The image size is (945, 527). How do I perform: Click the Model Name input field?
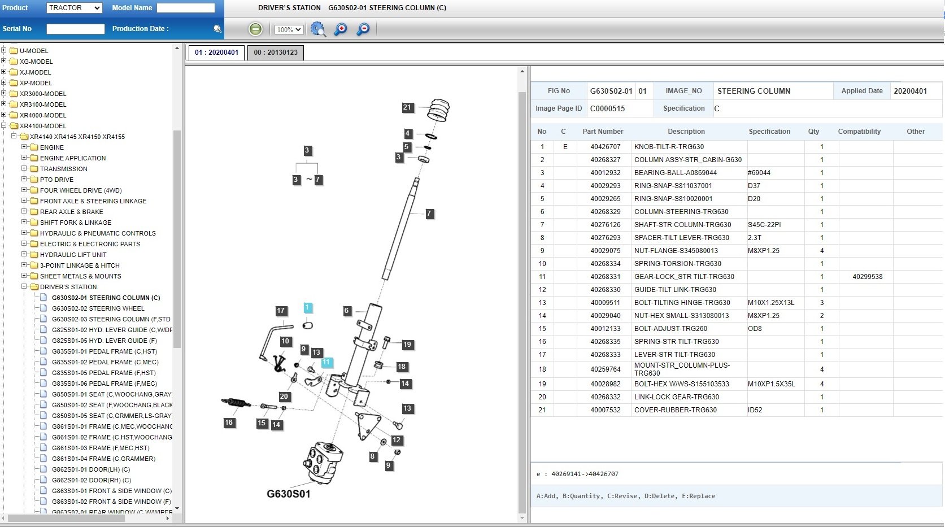[x=186, y=8]
